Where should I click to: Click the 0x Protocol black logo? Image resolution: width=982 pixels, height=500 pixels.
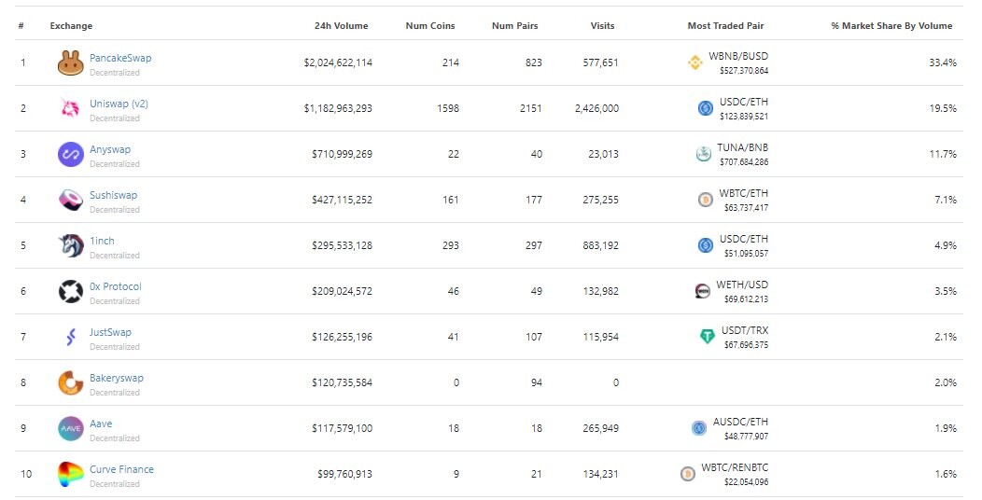coord(71,291)
